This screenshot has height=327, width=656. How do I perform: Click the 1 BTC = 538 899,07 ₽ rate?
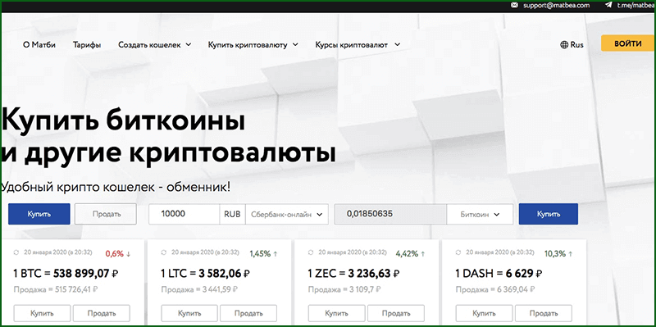point(66,274)
